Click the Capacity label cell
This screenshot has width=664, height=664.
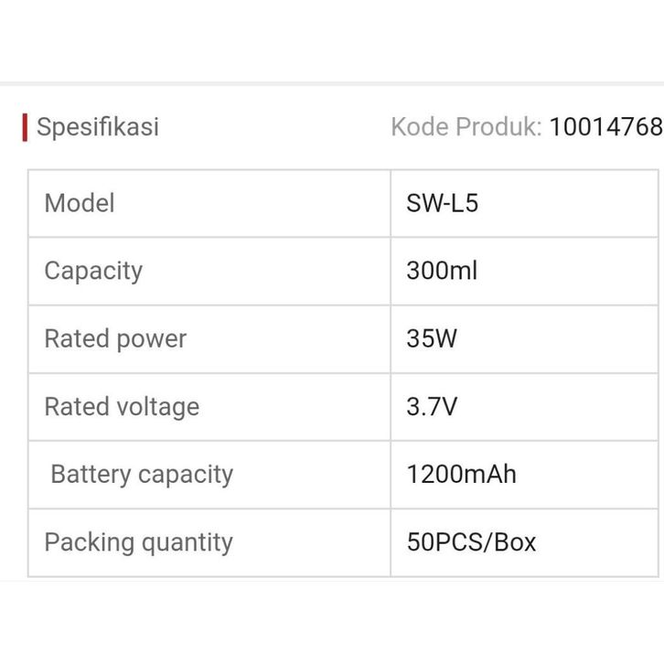[x=93, y=271]
